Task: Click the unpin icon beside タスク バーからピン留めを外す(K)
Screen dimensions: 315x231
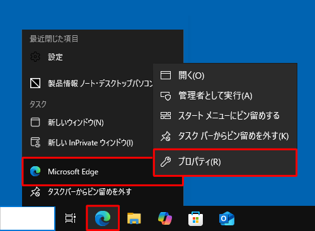Action: (x=166, y=136)
